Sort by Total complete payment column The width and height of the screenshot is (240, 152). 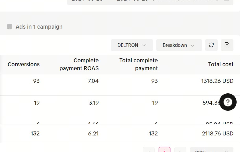[139, 64]
